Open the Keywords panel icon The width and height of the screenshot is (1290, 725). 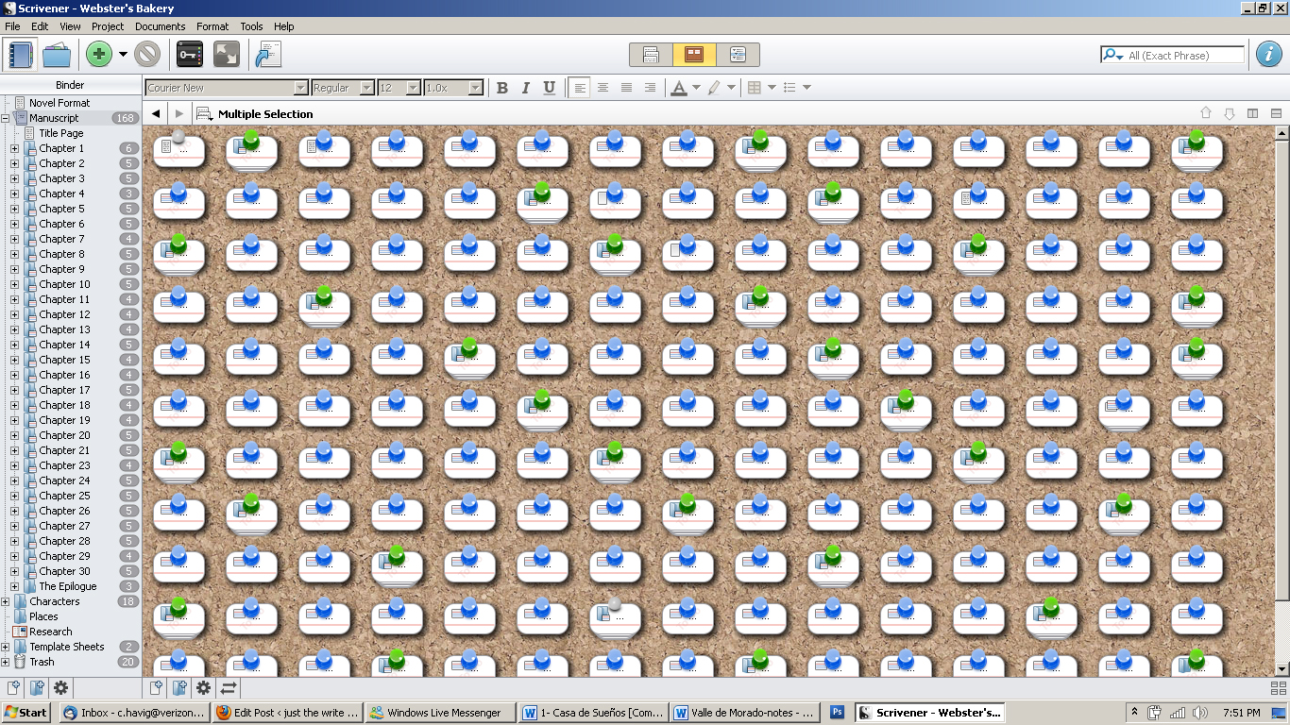click(x=190, y=55)
